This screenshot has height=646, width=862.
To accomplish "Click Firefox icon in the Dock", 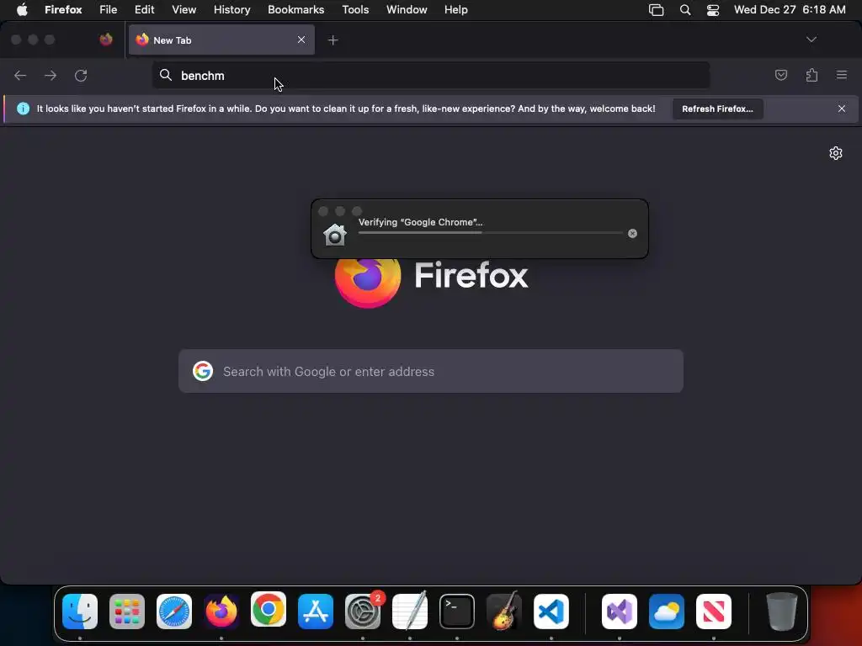I will (221, 612).
